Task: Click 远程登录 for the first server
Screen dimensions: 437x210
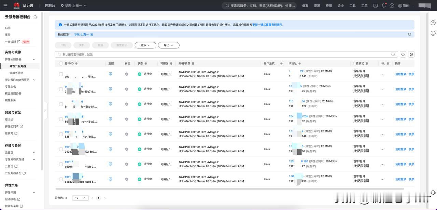Action: (x=400, y=74)
